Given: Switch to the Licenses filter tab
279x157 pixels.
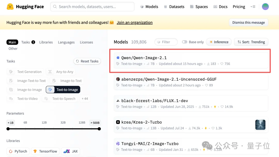Looking at the screenshot, I should click(86, 42).
